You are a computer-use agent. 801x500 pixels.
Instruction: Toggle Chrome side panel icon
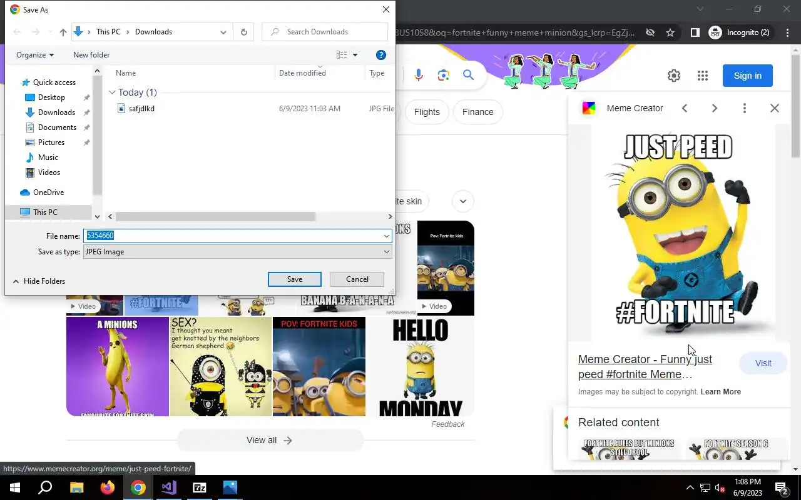695,32
